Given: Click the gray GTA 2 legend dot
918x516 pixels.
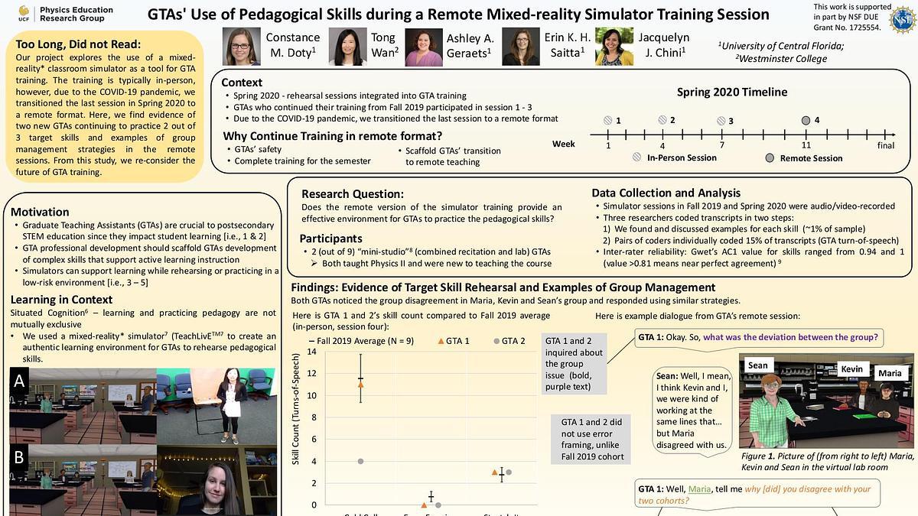Looking at the screenshot, I should pyautogui.click(x=496, y=340).
